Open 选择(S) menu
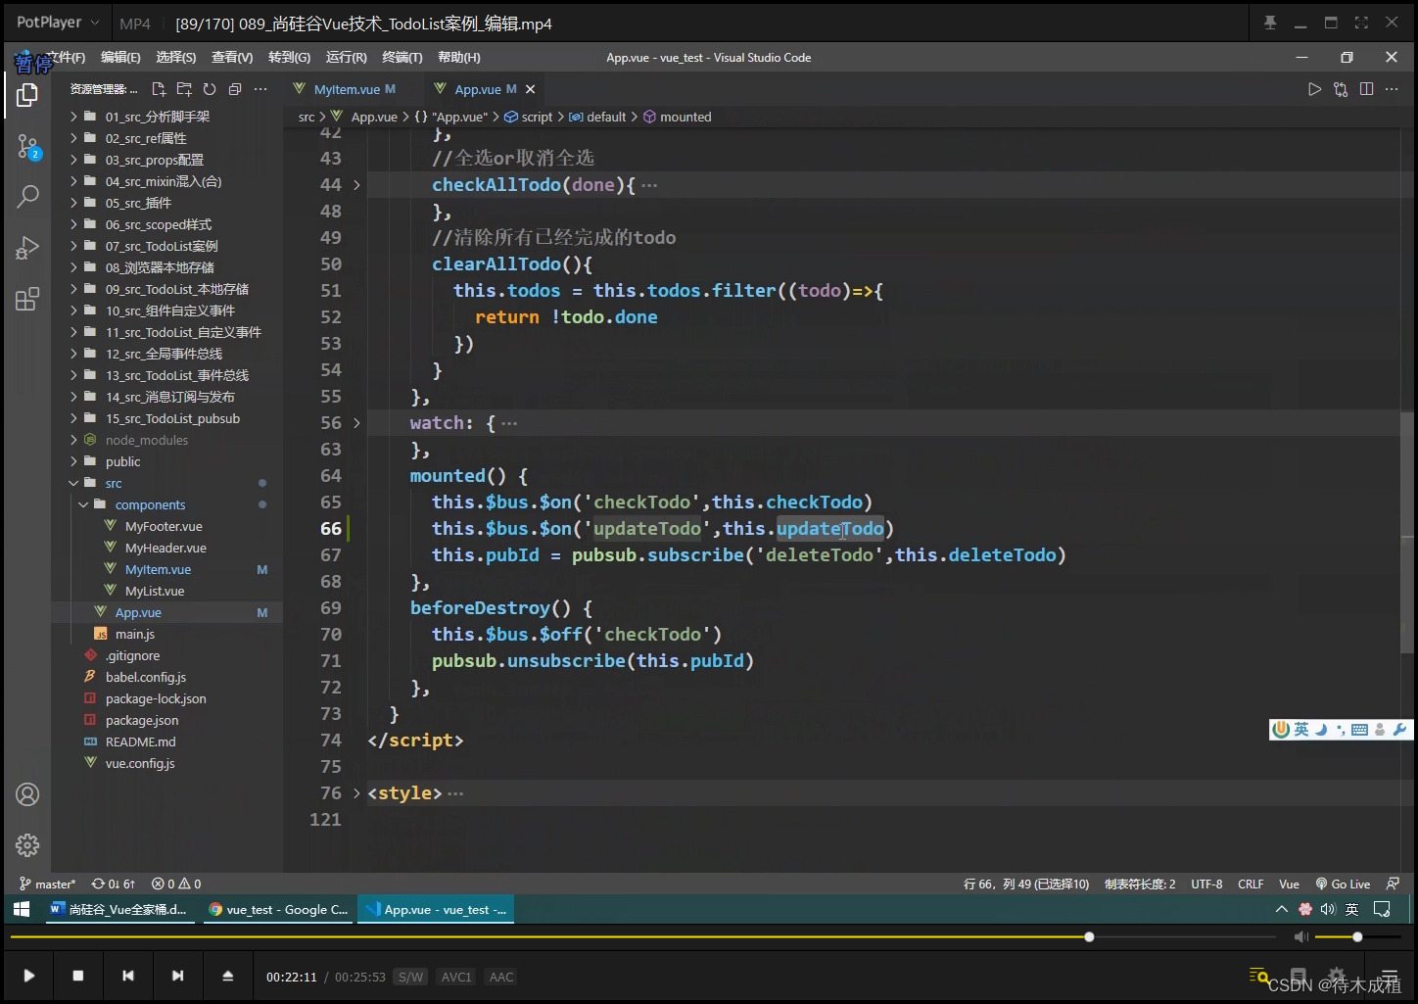 [176, 58]
